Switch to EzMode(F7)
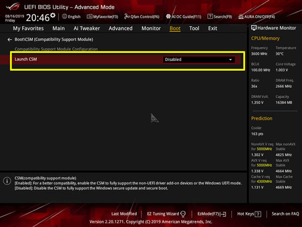The image size is (302, 227). point(212,214)
